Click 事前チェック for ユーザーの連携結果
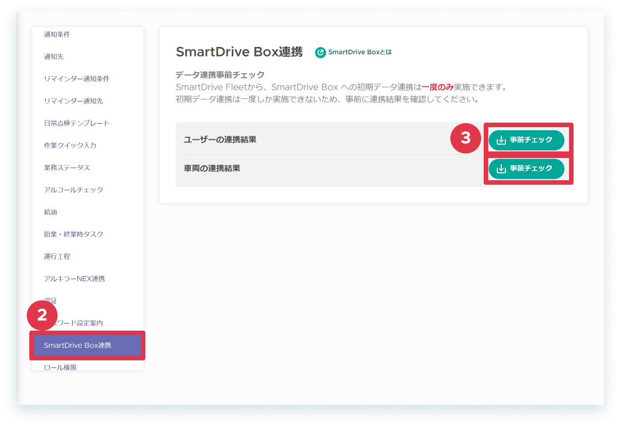The width and height of the screenshot is (620, 426). point(526,140)
